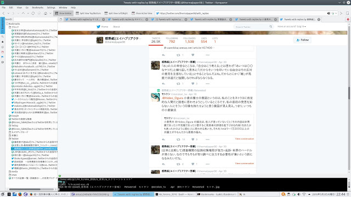This screenshot has height=197, width=351.
Task: Click the red close-tab button at far right
Action: click(348, 20)
